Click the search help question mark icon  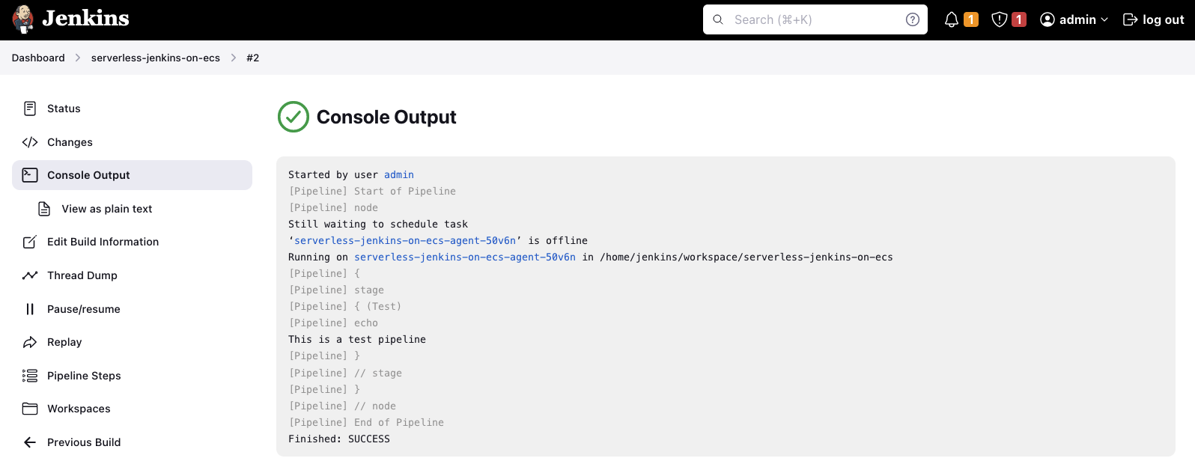pos(912,19)
